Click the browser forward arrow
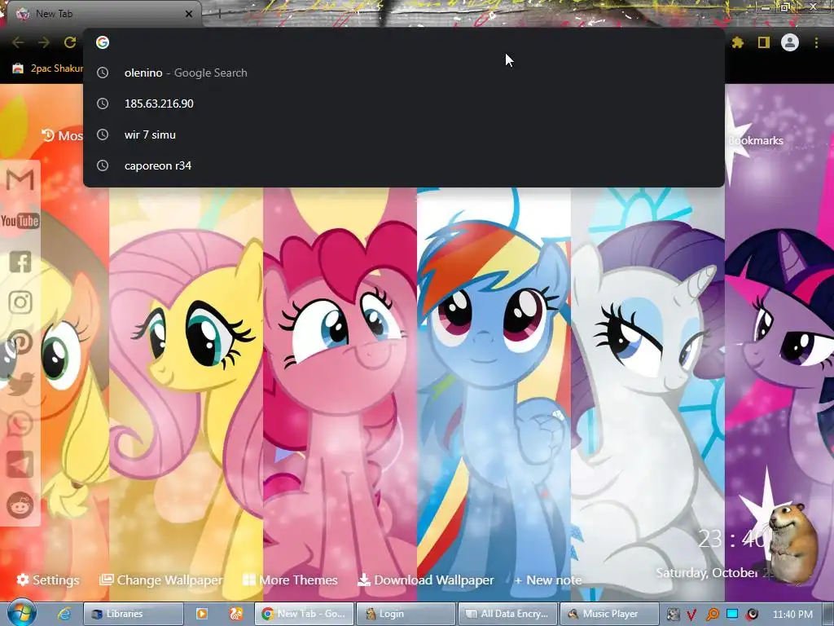Viewport: 834px width, 626px height. (x=44, y=42)
